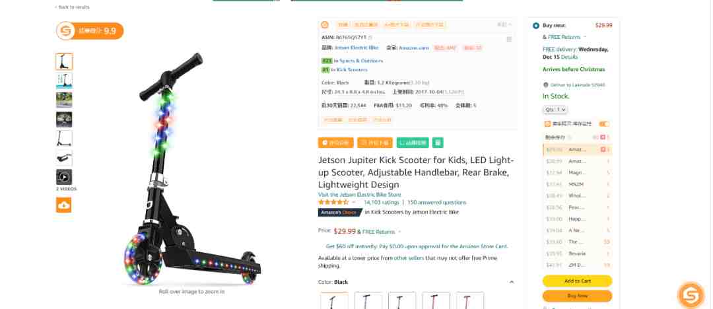Click the location pin for Deliver to Lakeside
This screenshot has width=713, height=309.
click(x=546, y=85)
